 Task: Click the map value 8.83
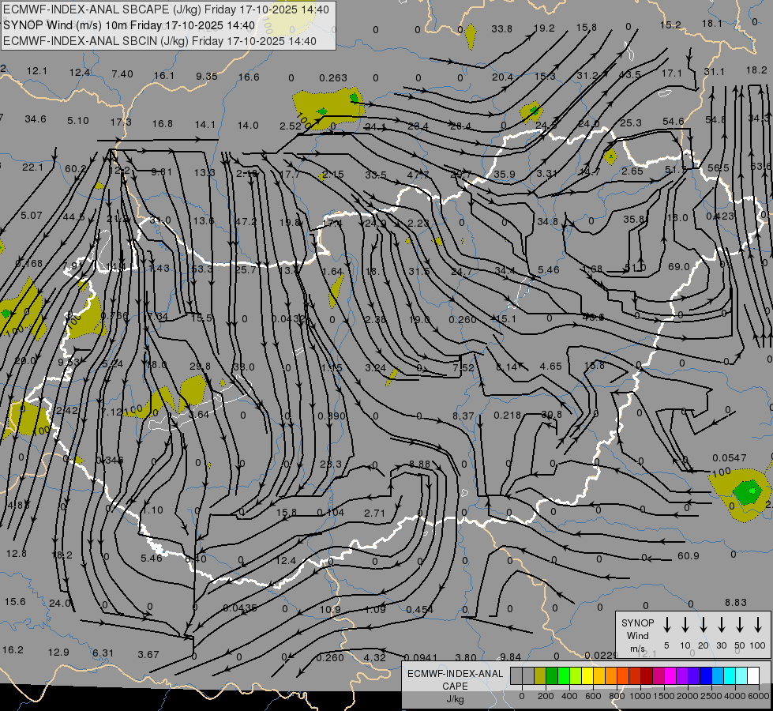coord(736,602)
